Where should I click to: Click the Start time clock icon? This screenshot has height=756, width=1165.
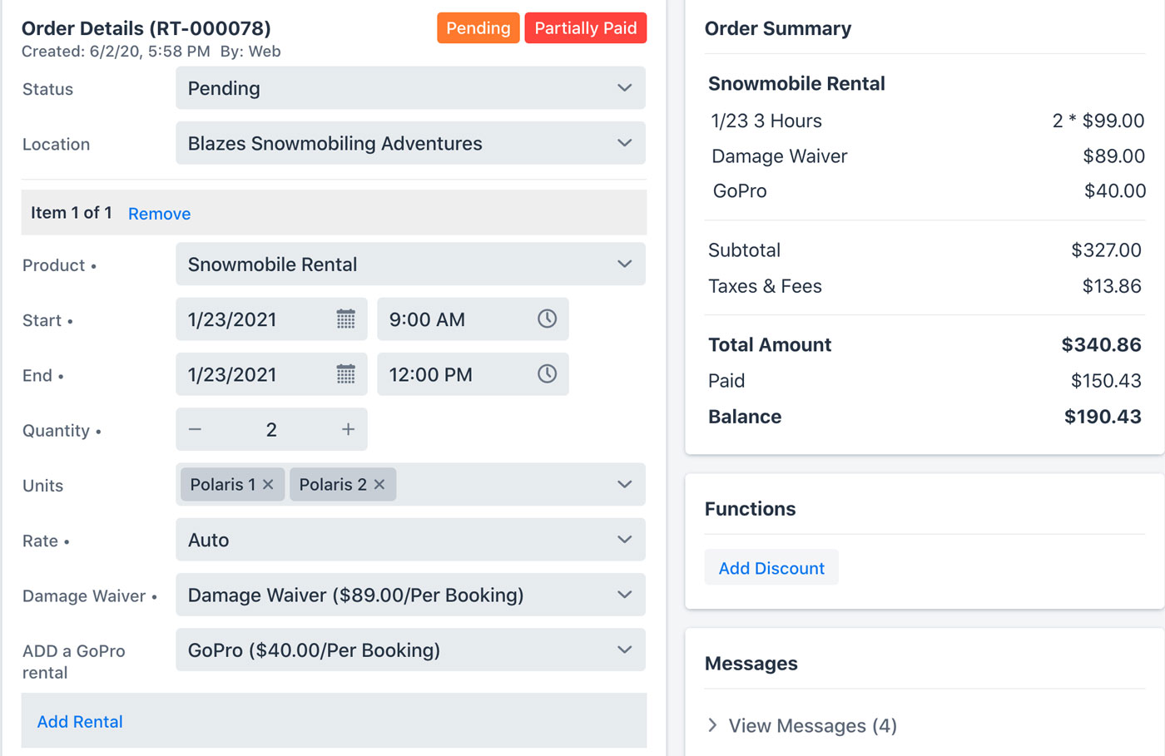click(x=547, y=319)
